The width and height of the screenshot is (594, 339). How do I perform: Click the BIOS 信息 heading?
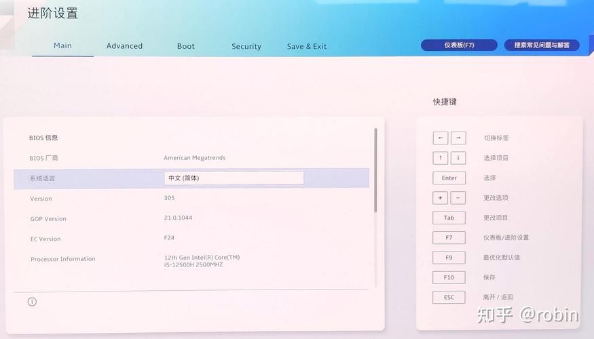click(43, 138)
